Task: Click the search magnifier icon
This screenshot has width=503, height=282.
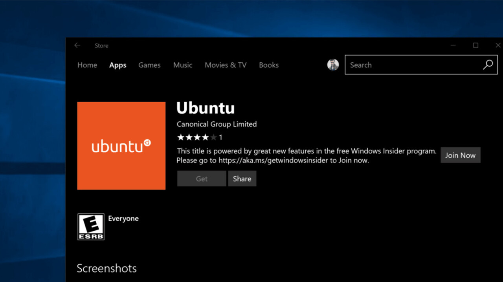Action: coord(488,65)
